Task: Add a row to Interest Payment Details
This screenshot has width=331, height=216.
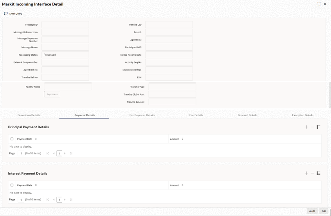Action: [x=306, y=173]
